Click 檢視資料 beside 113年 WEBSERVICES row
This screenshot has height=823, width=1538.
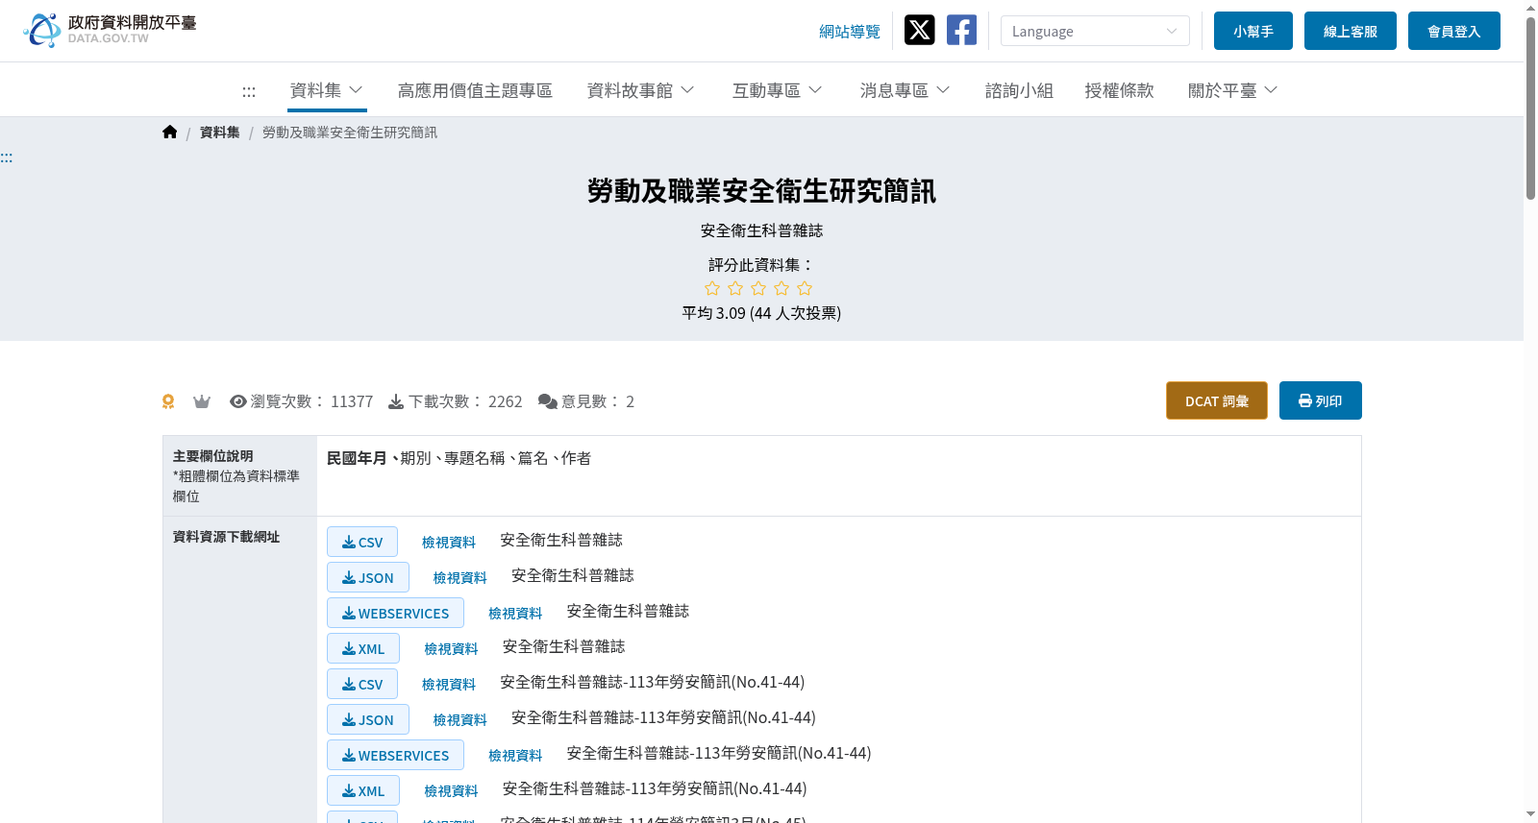point(515,756)
